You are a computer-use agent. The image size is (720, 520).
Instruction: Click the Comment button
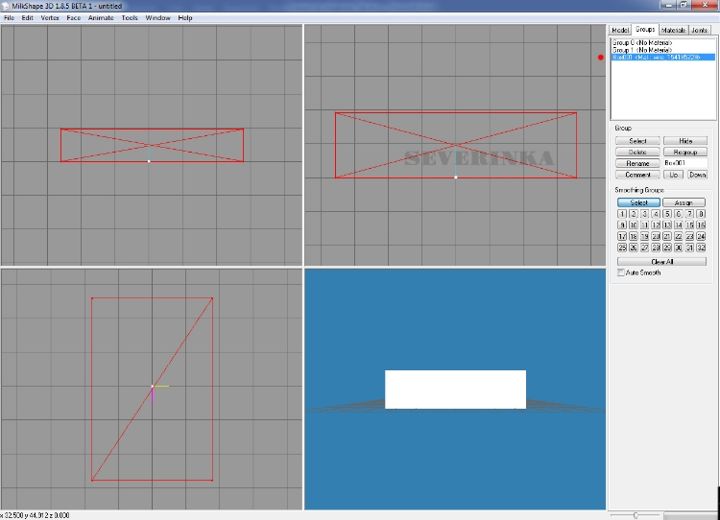click(636, 175)
